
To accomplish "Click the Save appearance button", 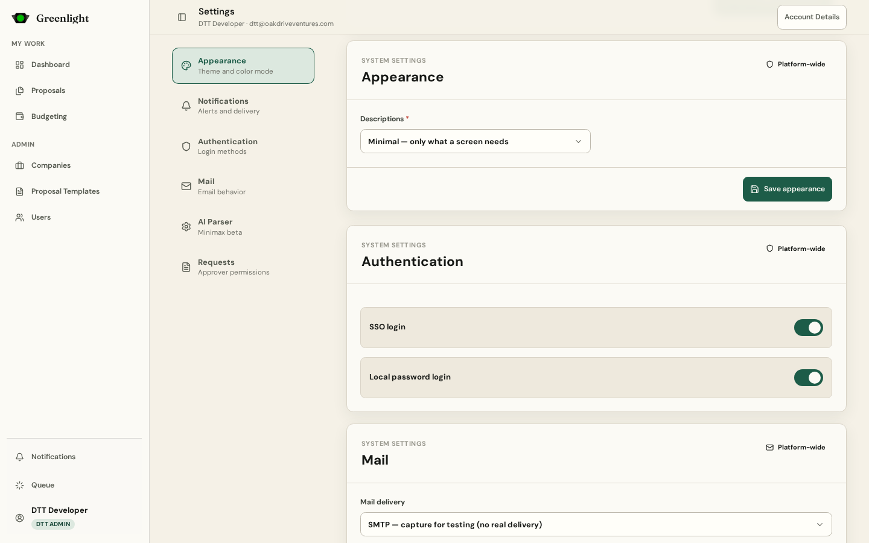I will pyautogui.click(x=788, y=189).
